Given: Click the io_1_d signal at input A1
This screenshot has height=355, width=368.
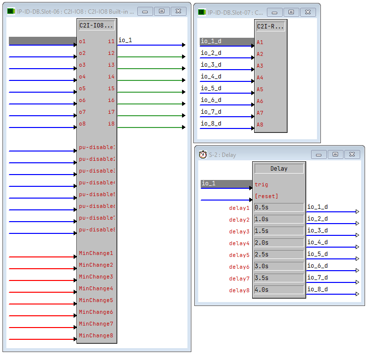Looking at the screenshot, I should pos(226,41).
